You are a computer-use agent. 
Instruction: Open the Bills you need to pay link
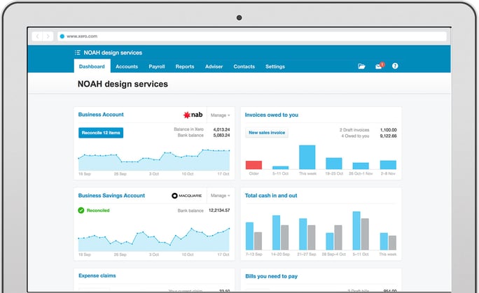[x=271, y=276]
